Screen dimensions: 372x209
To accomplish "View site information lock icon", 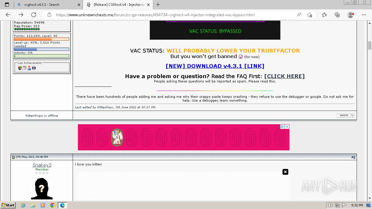I will 49,15.
